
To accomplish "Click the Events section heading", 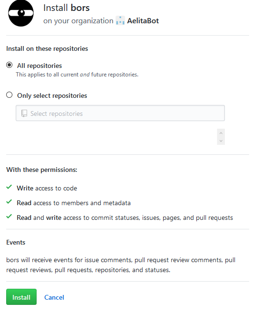I will click(x=16, y=242).
